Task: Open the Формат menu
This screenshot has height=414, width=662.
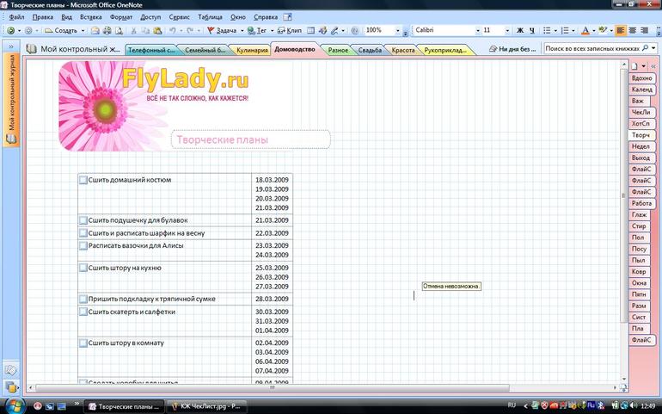Action: tap(121, 16)
